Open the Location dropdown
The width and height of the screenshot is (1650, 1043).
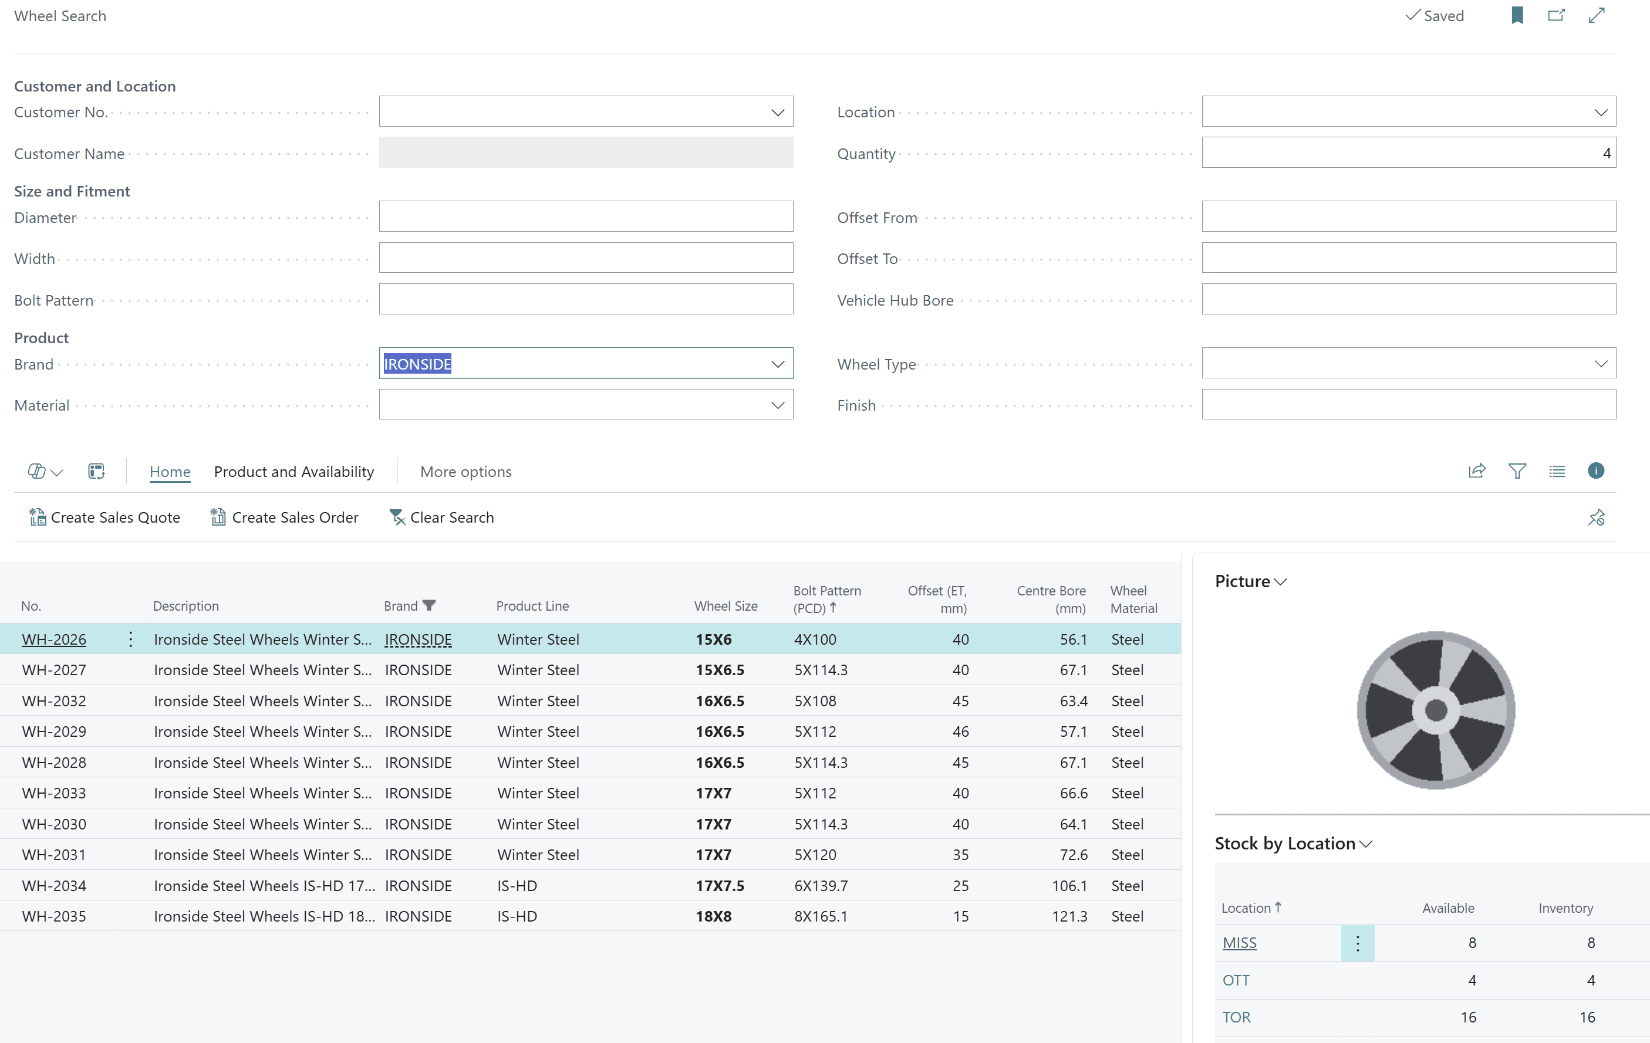point(1601,111)
